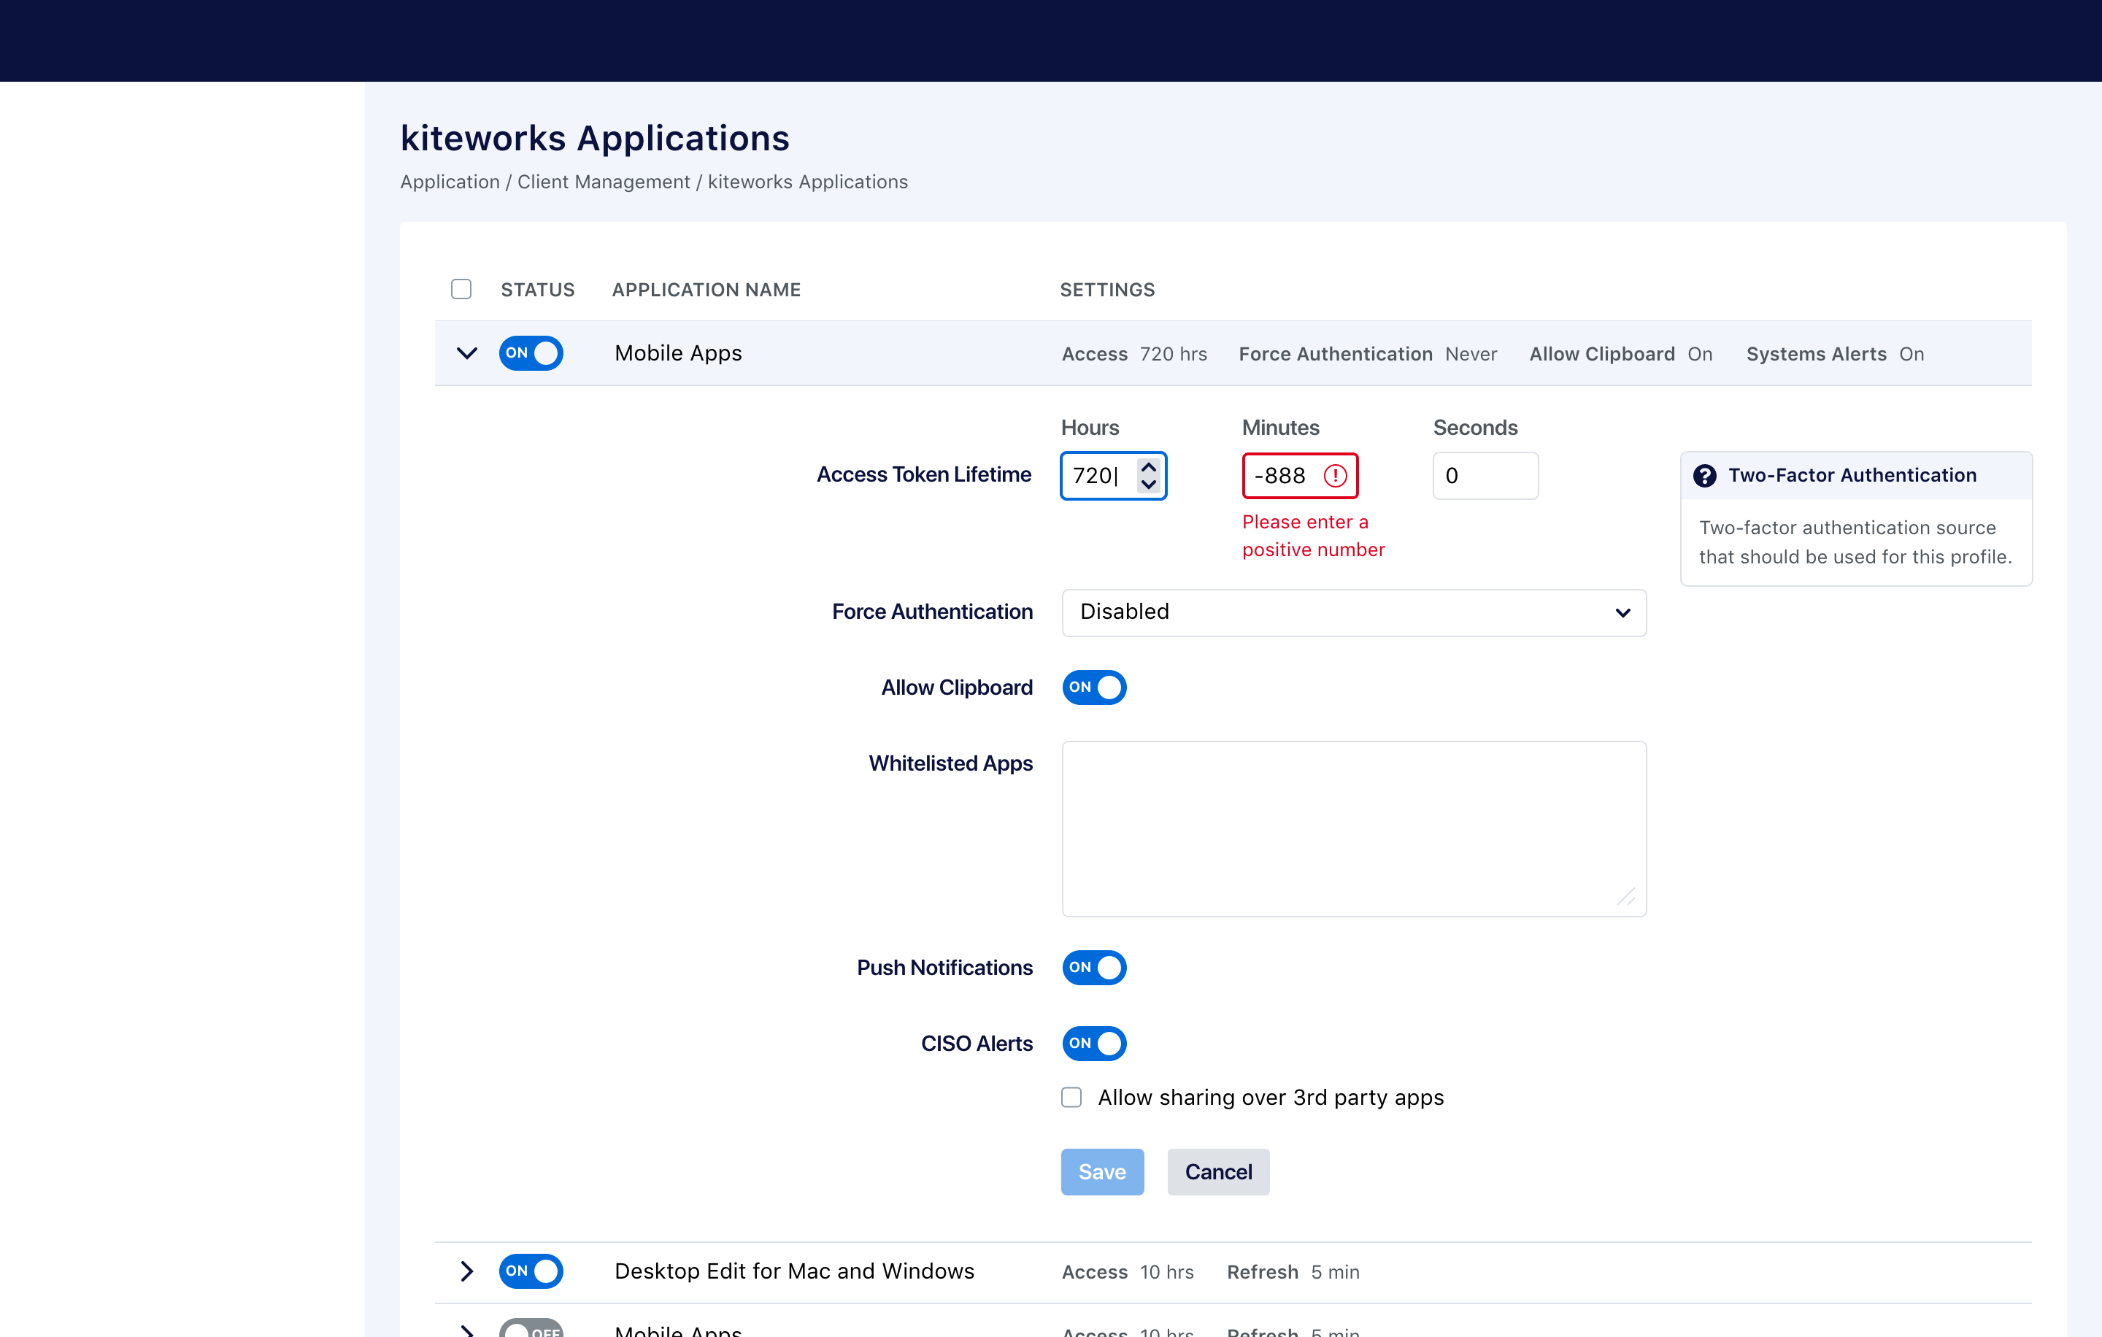Click the 'Access 720 hrs' setting summary
This screenshot has height=1337, width=2102.
[1135, 355]
